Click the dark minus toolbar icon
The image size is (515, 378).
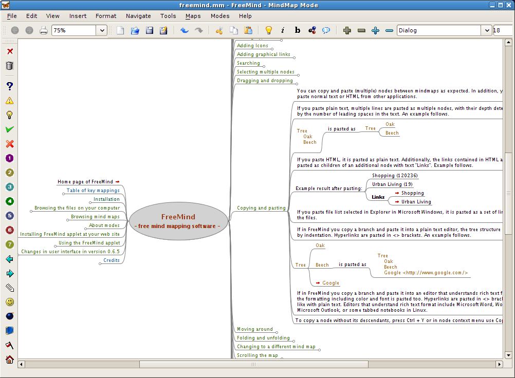coord(361,30)
